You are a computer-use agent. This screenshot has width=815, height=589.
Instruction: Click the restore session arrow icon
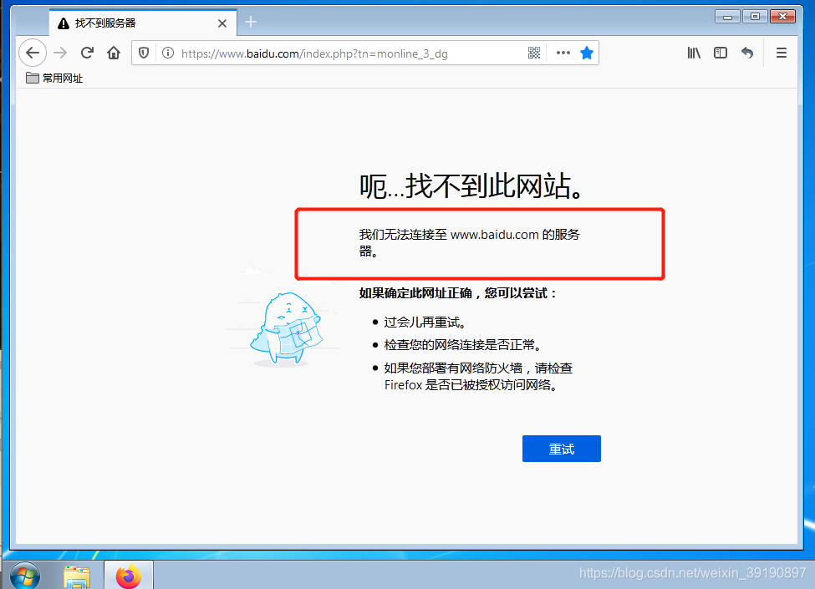point(746,52)
